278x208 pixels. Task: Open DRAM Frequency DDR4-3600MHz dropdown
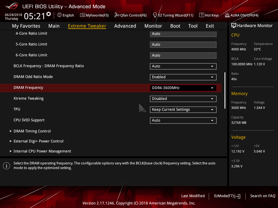coord(183,88)
